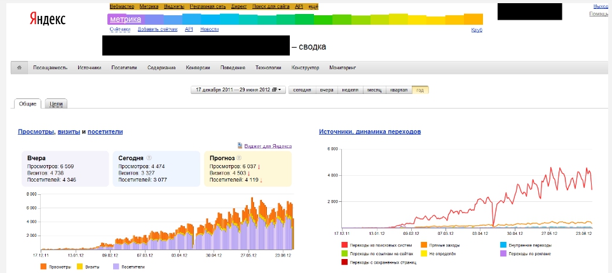Viewport: 612px width, 273px height.
Task: Open Источники, динамика переходов report link
Action: coord(369,131)
